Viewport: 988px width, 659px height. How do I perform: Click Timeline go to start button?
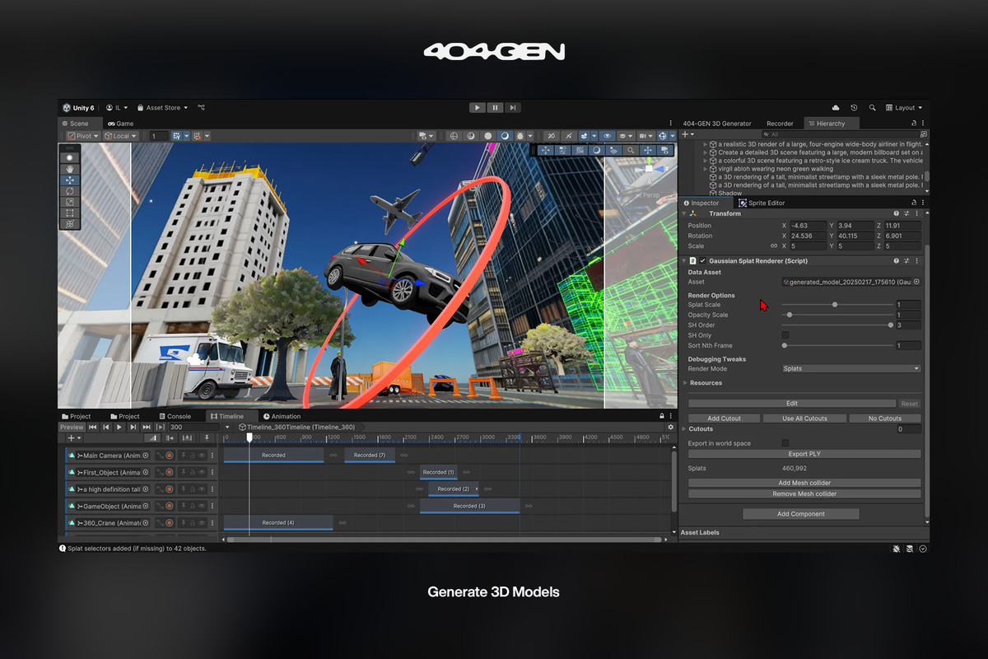[x=93, y=427]
